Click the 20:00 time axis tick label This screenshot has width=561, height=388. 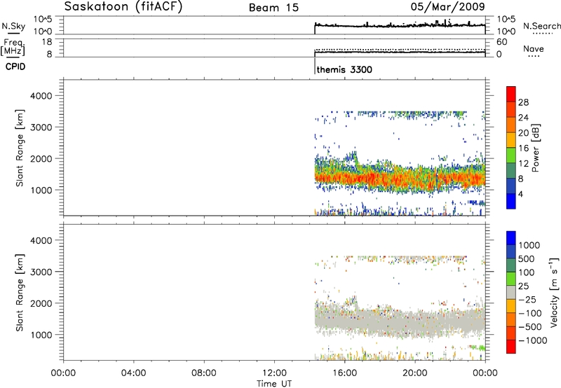pos(415,373)
